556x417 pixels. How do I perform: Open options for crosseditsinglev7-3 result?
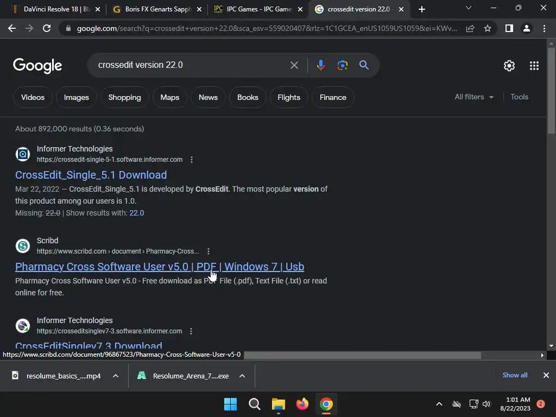[x=191, y=331]
